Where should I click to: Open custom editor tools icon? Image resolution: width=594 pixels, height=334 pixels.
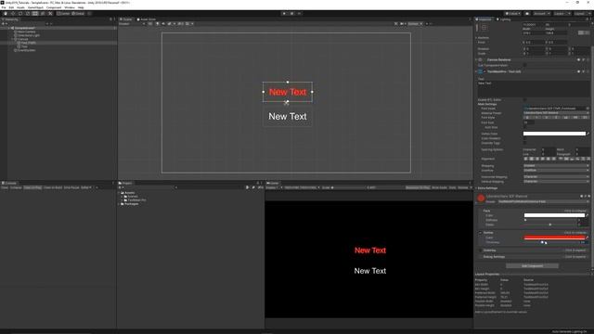[50, 14]
